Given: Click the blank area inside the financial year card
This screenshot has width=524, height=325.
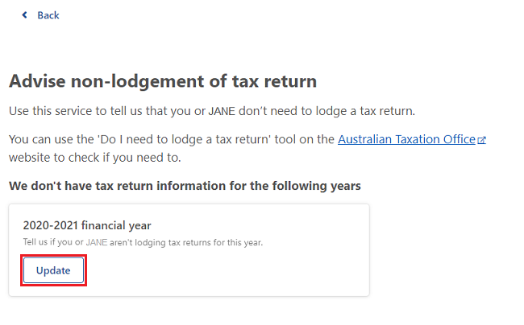Looking at the screenshot, I should point(234,270).
